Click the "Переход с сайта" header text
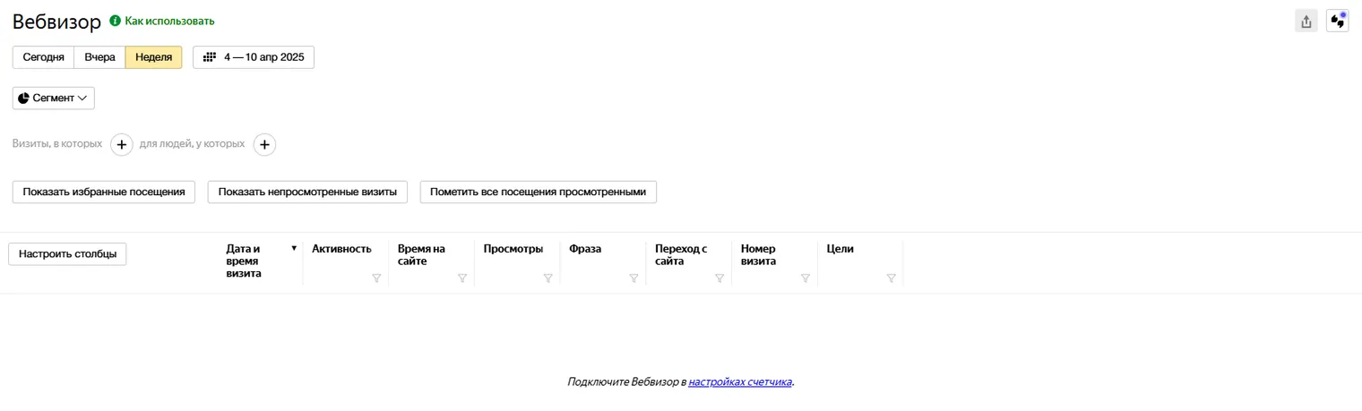This screenshot has height=411, width=1362. tap(681, 255)
